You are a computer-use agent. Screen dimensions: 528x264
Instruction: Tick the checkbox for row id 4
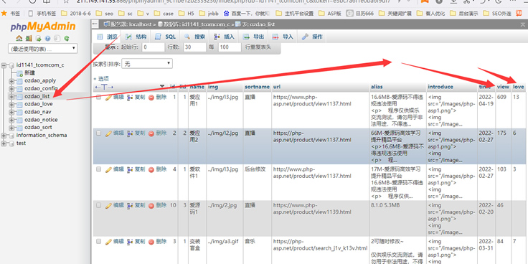99,169
